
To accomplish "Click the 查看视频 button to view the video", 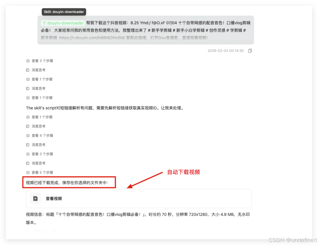I will 54,198.
